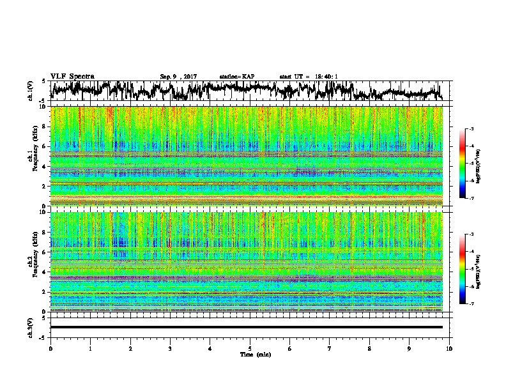Click the 'station=KAP' label
Viewport: 506px width, 391px height.
[x=237, y=77]
